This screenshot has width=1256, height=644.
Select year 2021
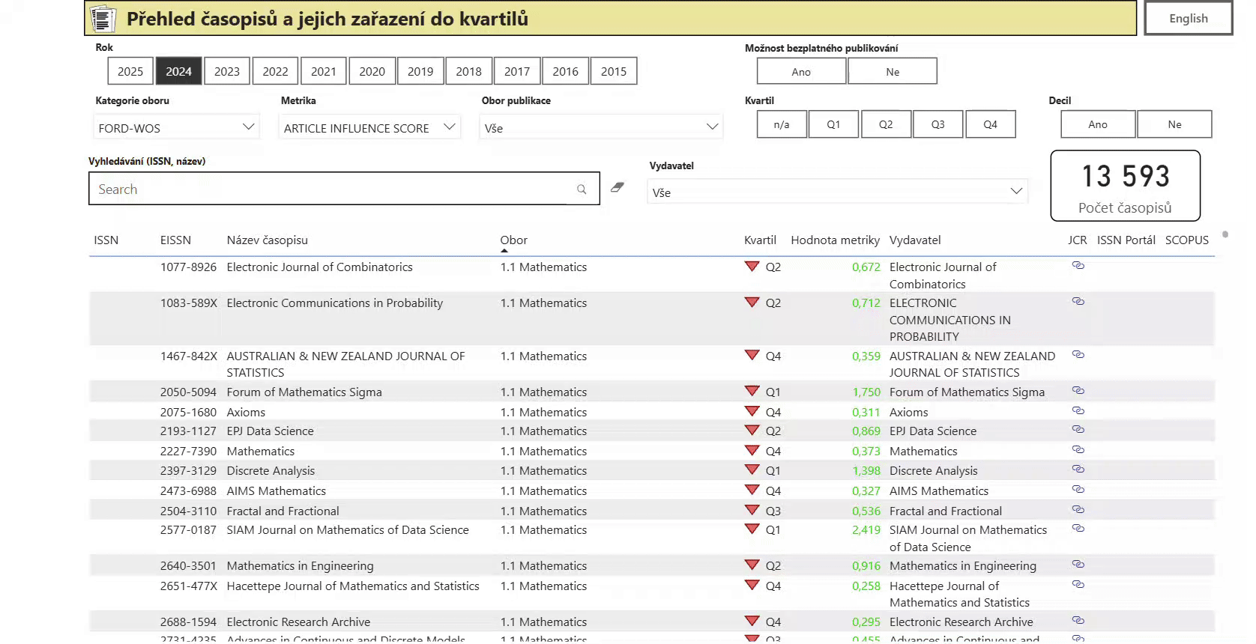[x=324, y=71]
